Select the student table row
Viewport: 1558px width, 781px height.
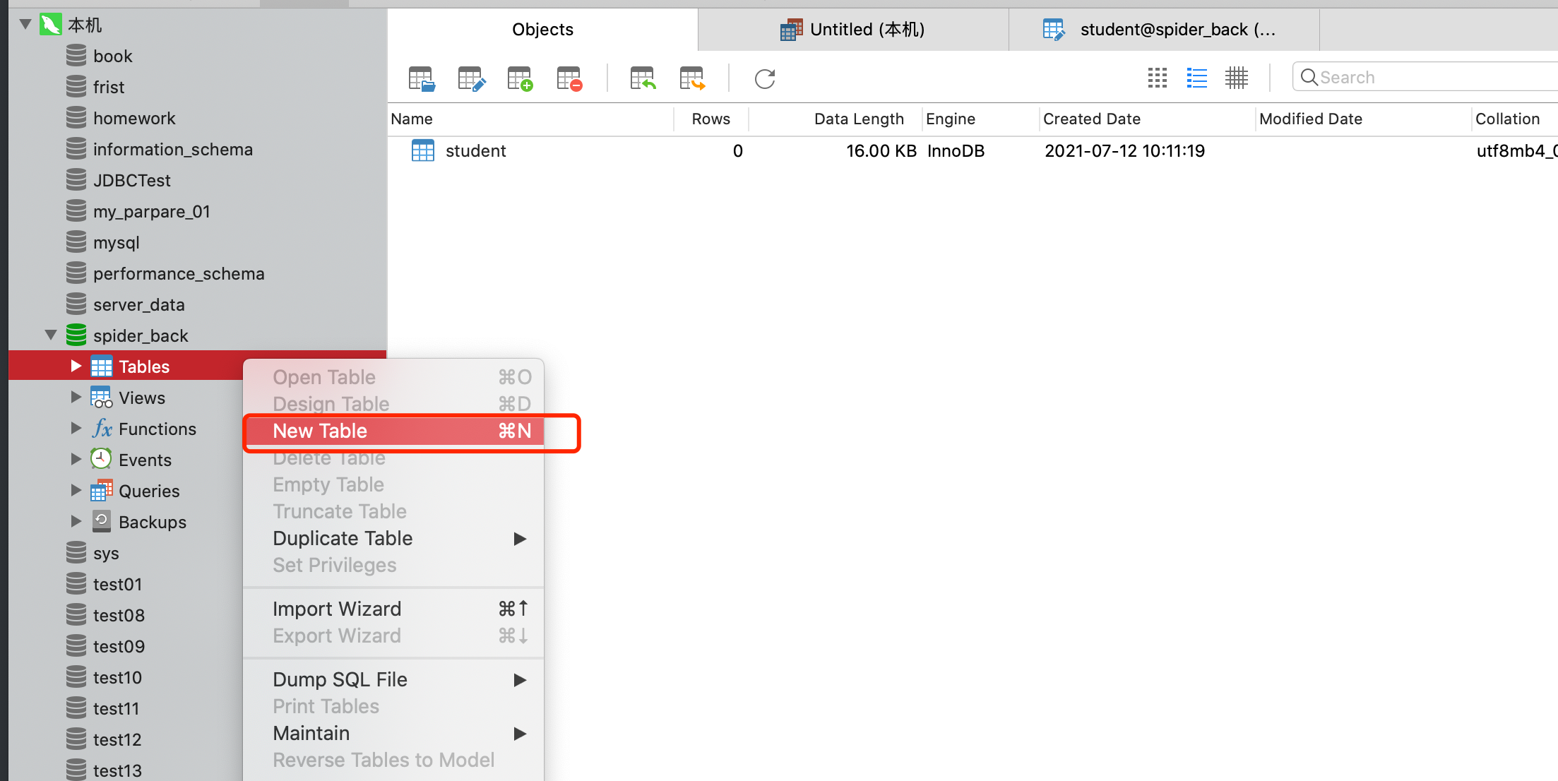pos(475,151)
